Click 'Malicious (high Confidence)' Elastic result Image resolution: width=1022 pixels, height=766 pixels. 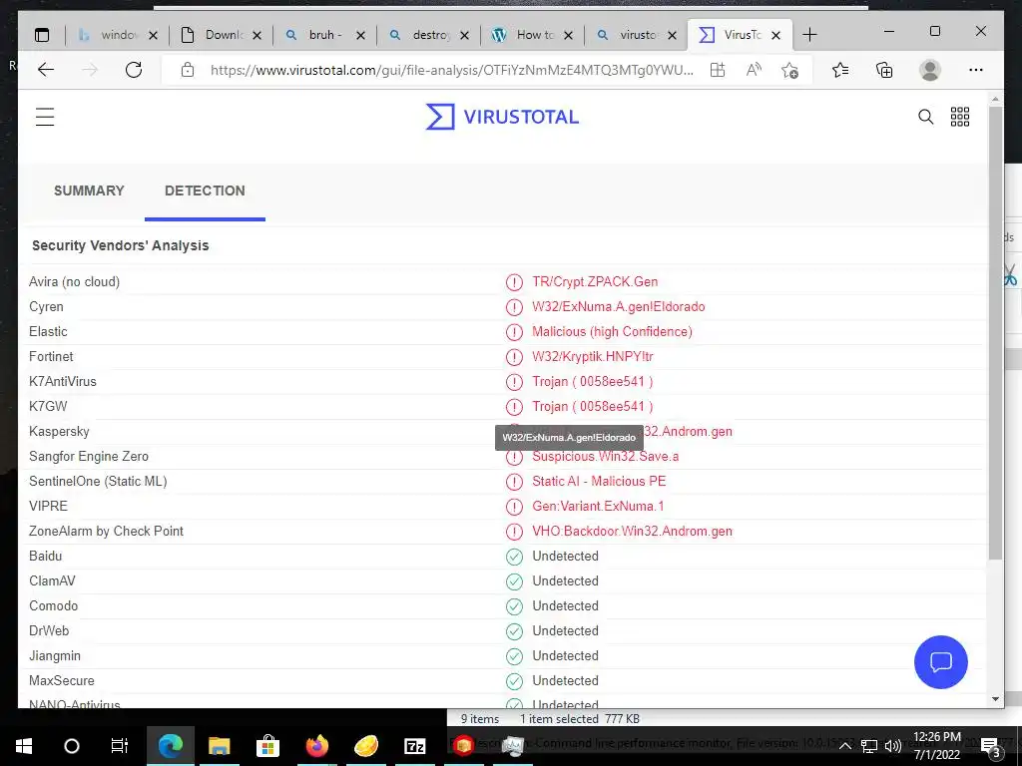[612, 331]
